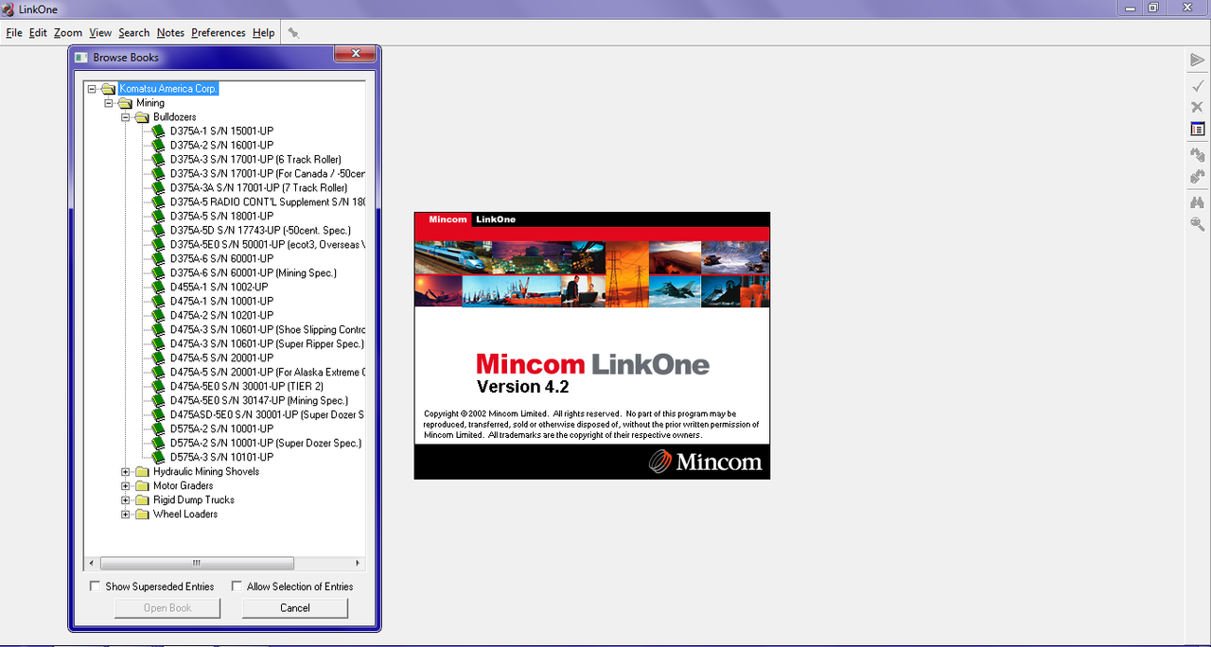Expand the Motor Graders node

point(126,486)
